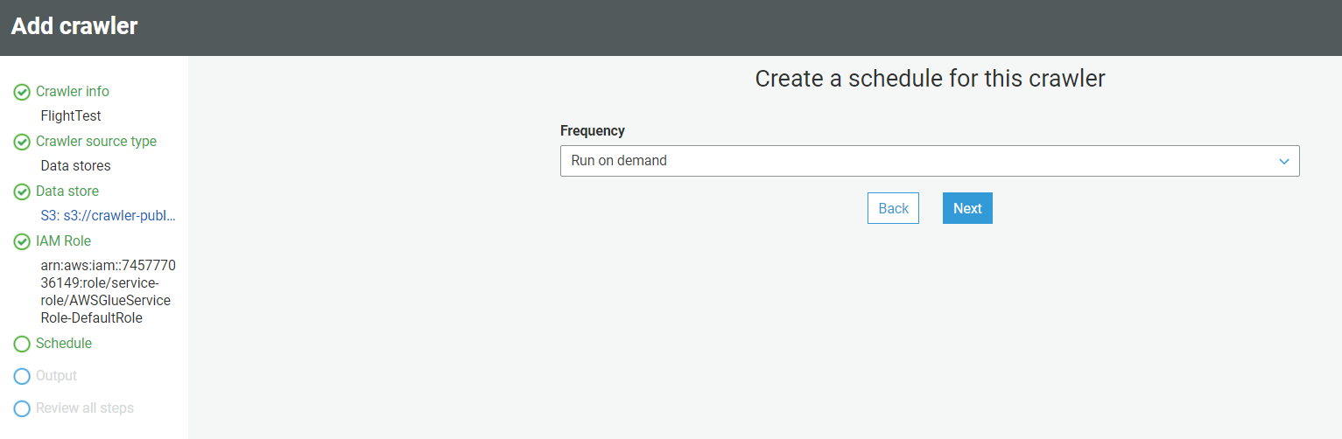Click the green checkmark beside Crawler info
The image size is (1342, 439).
22,92
